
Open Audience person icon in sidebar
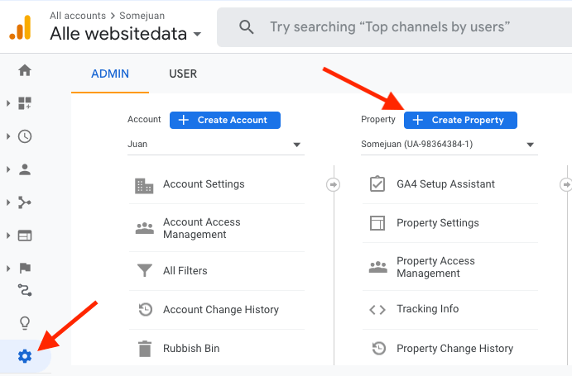click(25, 169)
